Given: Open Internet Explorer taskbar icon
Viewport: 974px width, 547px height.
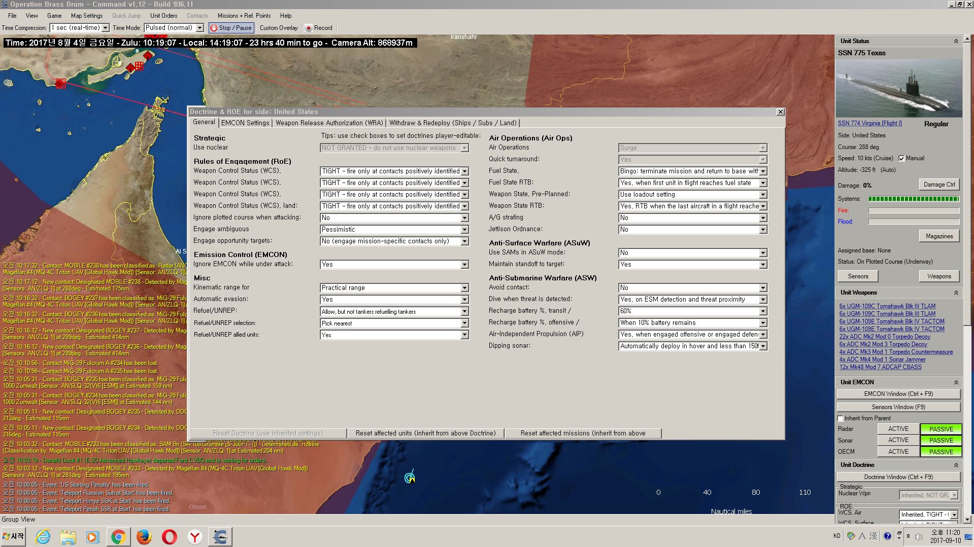Looking at the screenshot, I should pyautogui.click(x=43, y=537).
